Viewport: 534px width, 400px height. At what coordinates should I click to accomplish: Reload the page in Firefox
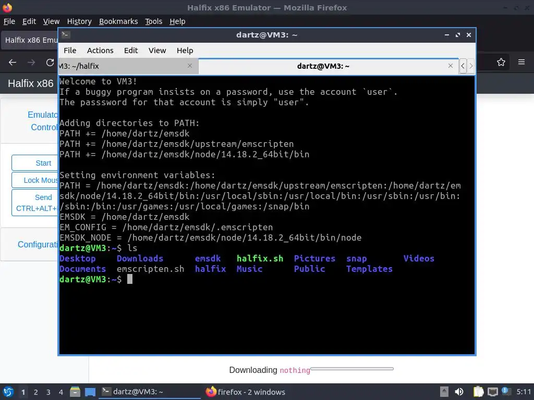click(x=50, y=63)
